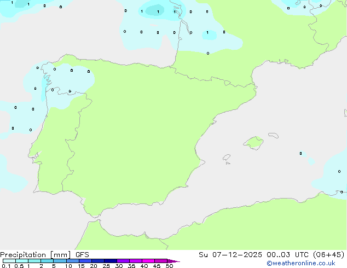
Task: Click the purple arrow ending the legend scale
Action: click(173, 261)
